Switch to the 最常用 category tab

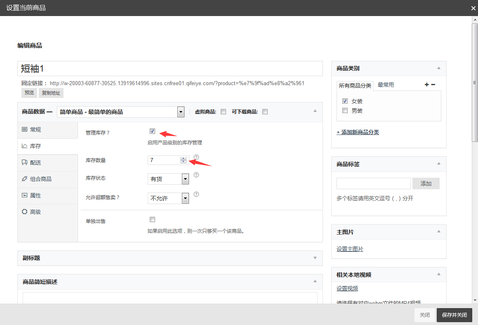point(386,85)
